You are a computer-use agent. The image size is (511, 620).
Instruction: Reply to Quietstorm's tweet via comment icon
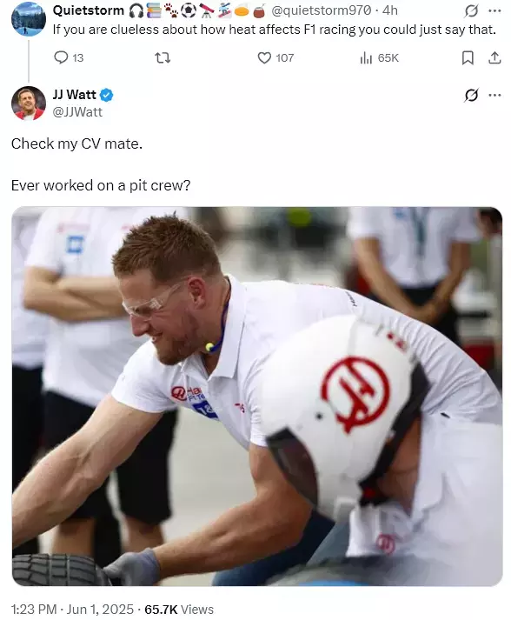coord(61,57)
